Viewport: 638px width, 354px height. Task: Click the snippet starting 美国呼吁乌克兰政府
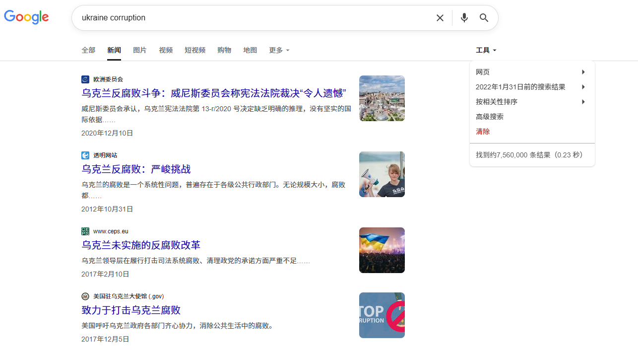point(178,326)
